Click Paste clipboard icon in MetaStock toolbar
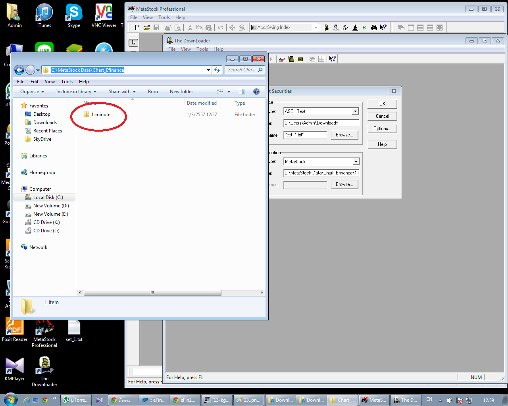 (209, 27)
